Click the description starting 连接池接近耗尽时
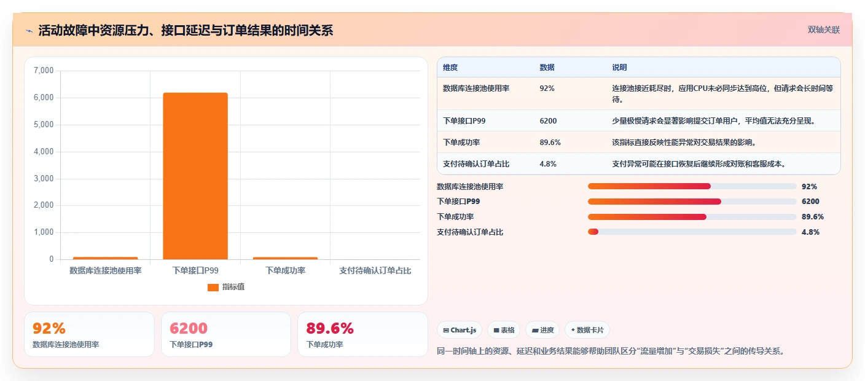The image size is (865, 381). coord(723,93)
